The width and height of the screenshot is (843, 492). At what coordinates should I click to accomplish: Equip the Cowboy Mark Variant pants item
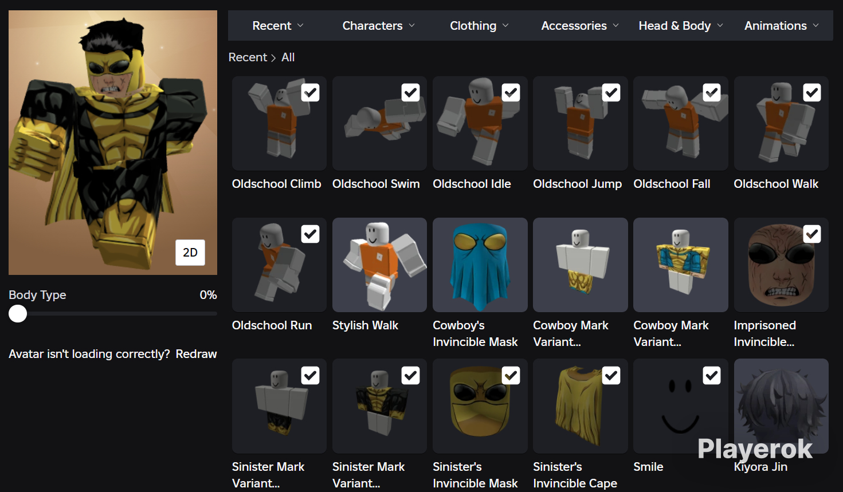(x=581, y=265)
